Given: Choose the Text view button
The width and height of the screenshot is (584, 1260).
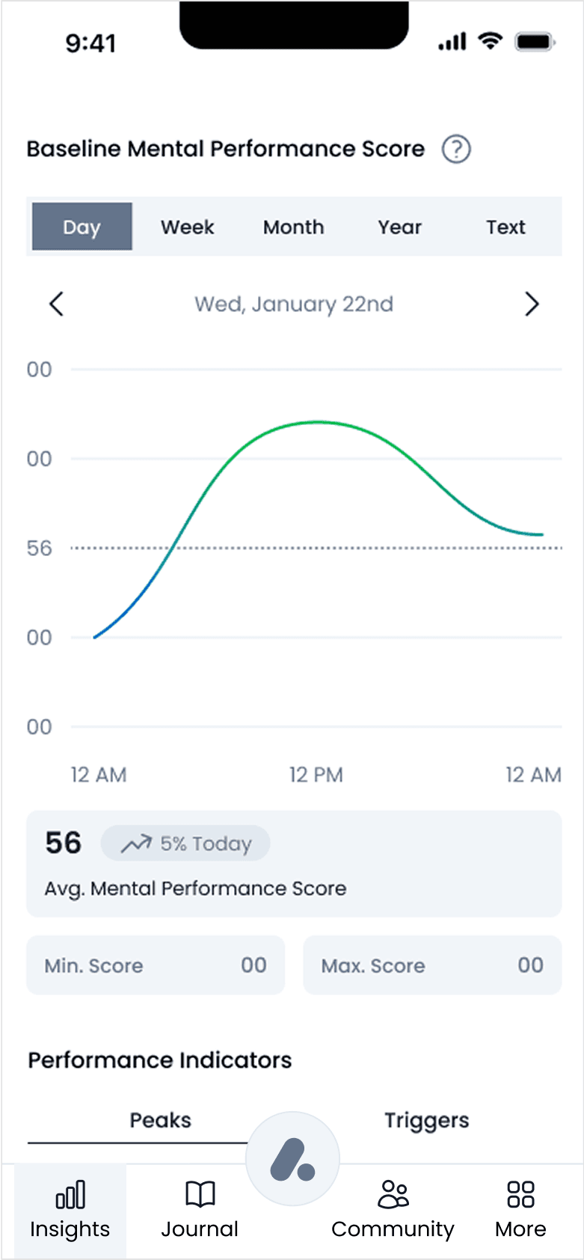Looking at the screenshot, I should [506, 227].
